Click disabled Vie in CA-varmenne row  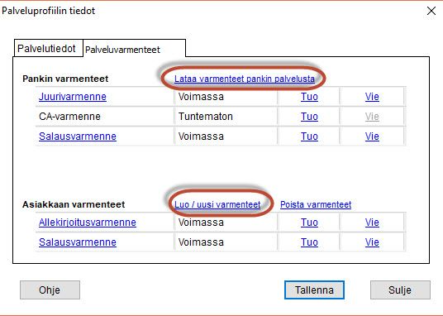click(372, 117)
